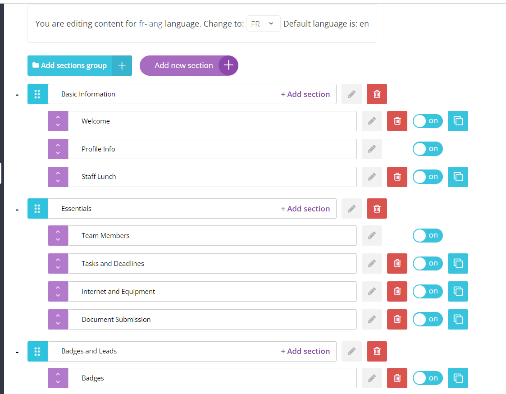Duplicate the Welcome section
Viewport: 506px width, 394px height.
[458, 121]
